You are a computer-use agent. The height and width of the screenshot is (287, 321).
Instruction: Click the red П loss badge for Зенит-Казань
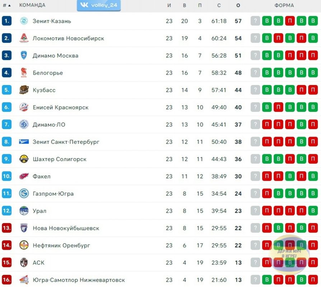pyautogui.click(x=290, y=21)
